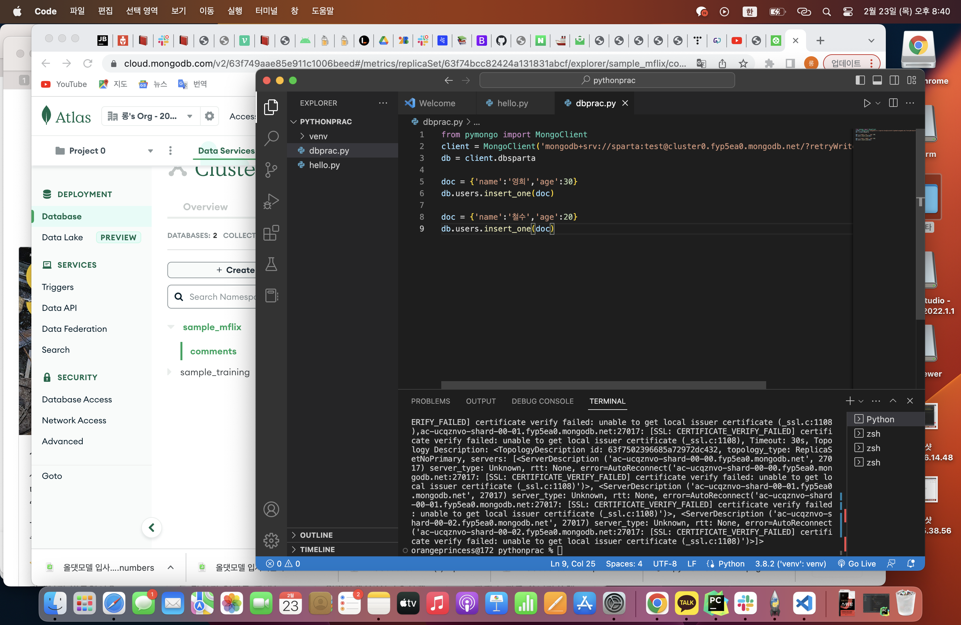Open the Accounts menu in VS Code
This screenshot has height=625, width=961.
tap(271, 509)
